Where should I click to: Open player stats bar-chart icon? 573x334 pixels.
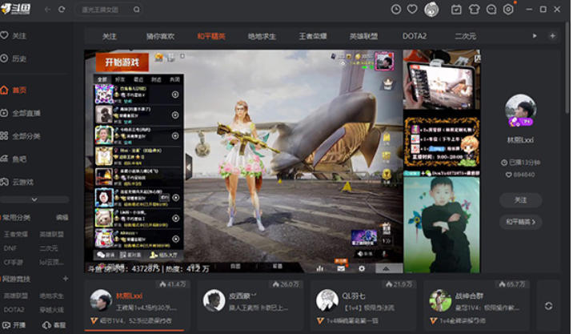(x=320, y=269)
